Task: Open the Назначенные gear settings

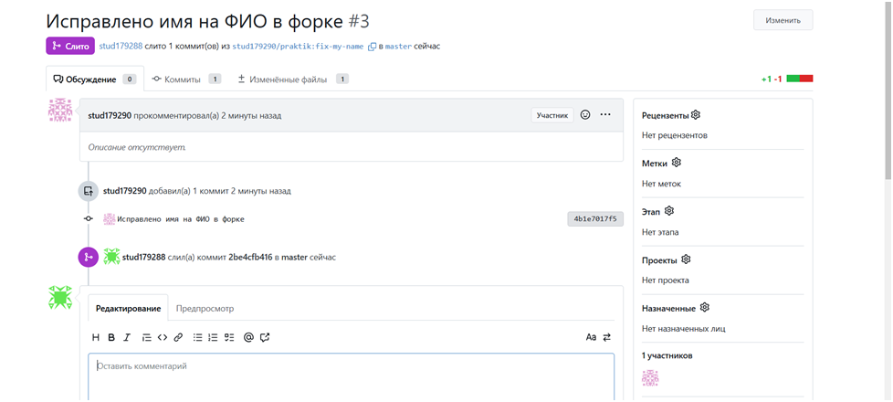Action: [704, 308]
